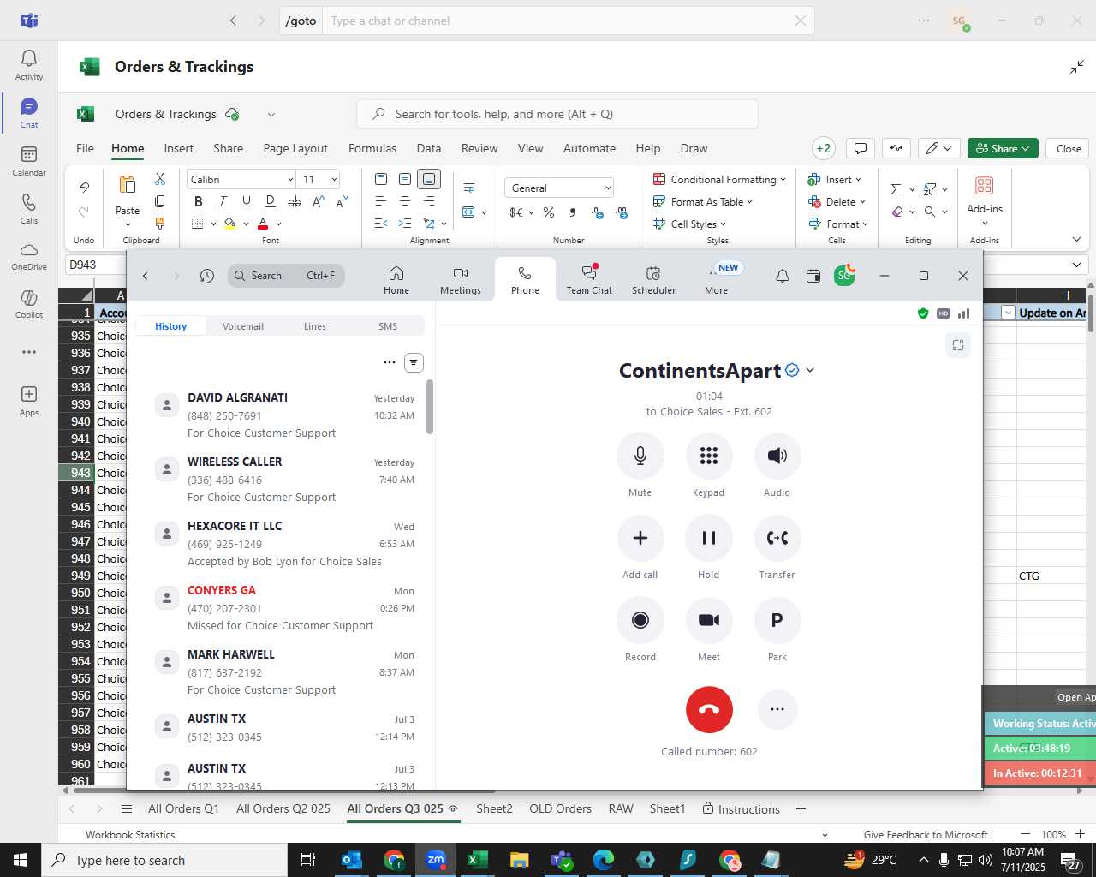Open call history three-dot menu

[390, 362]
